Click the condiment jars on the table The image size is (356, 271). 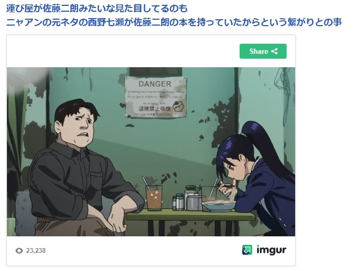(187, 198)
